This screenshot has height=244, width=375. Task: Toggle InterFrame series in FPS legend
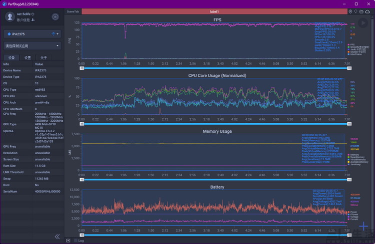[354, 54]
